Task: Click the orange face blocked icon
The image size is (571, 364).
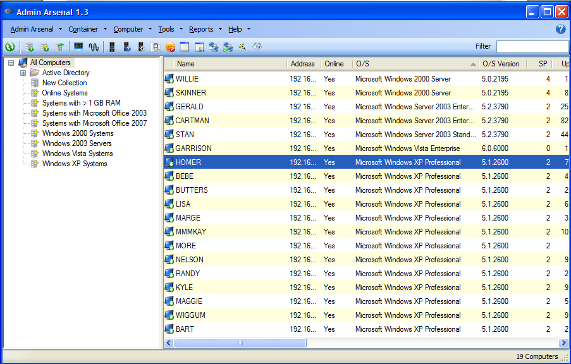Action: [170, 47]
